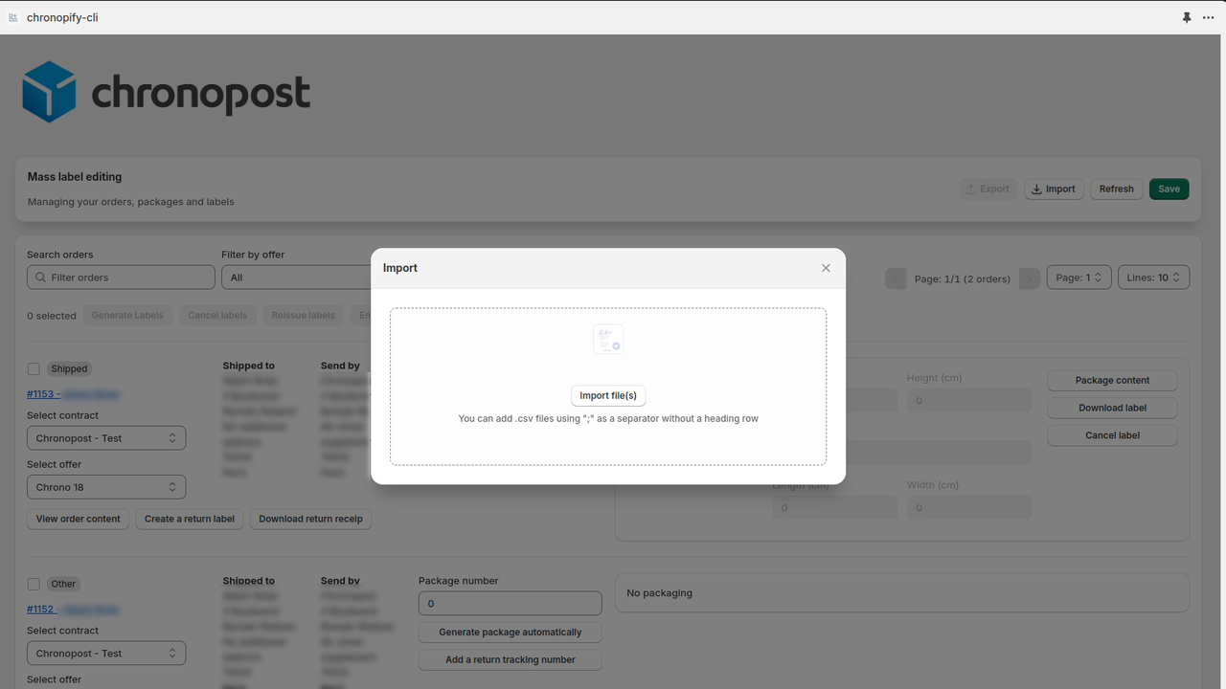Click the Mass label editing heading
1226x689 pixels.
click(75, 177)
